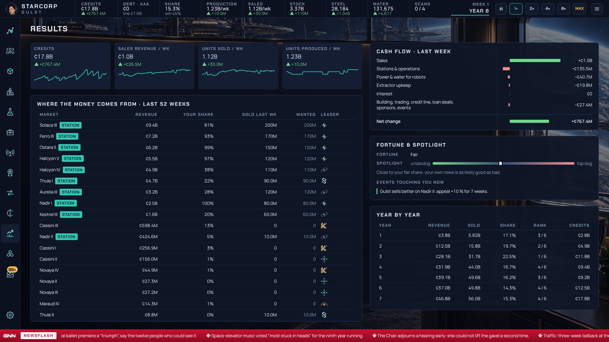Click the DEBT · AAA stat

[136, 9]
